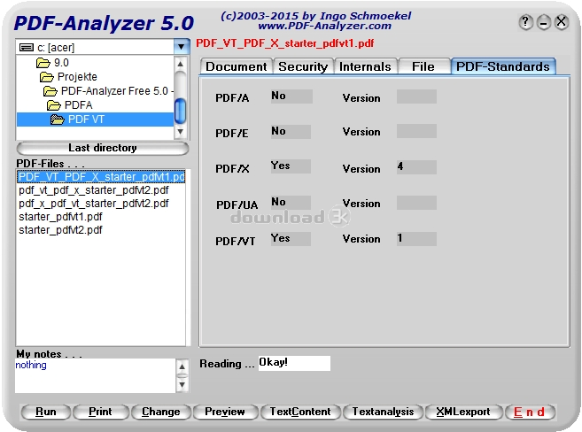
Task: Select the PDF VT folder
Action: [x=95, y=120]
